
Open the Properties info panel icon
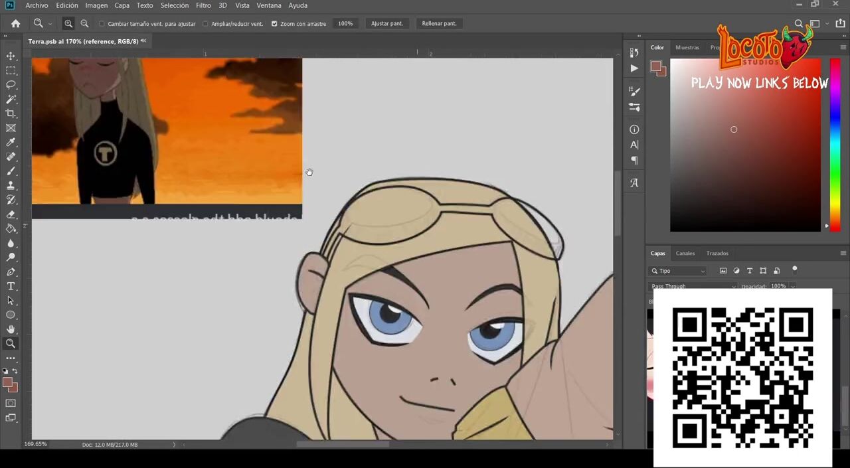click(x=634, y=129)
